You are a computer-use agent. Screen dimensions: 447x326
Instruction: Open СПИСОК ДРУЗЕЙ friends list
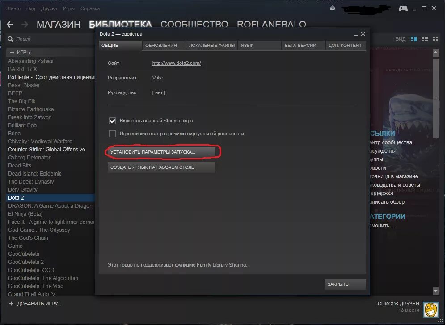click(398, 304)
